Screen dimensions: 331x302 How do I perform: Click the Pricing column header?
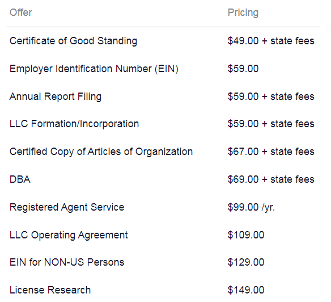tap(243, 12)
